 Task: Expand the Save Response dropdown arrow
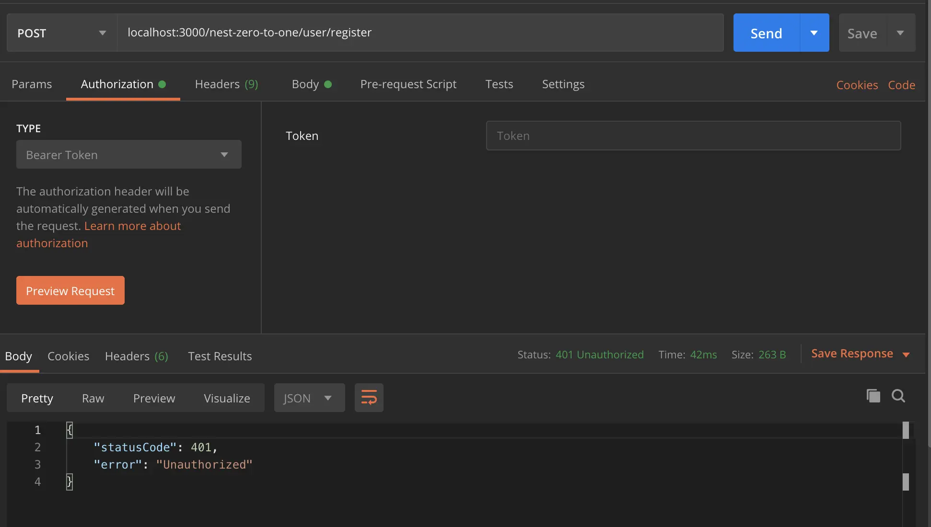[906, 355]
